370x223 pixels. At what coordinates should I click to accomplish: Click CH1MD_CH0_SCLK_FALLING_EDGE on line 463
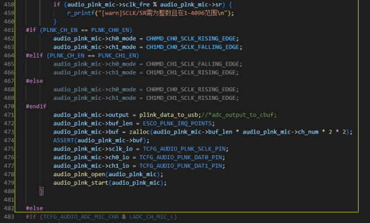click(192, 47)
